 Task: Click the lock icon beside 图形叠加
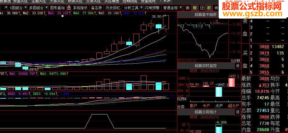click(x=69, y=8)
